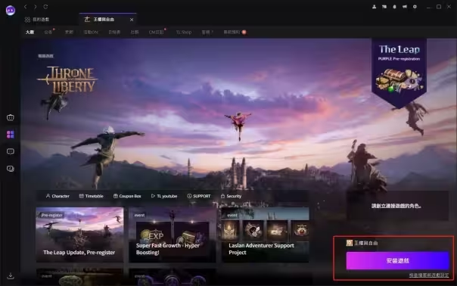Go back using the left arrow
This screenshot has height=286, width=457.
click(26, 6)
